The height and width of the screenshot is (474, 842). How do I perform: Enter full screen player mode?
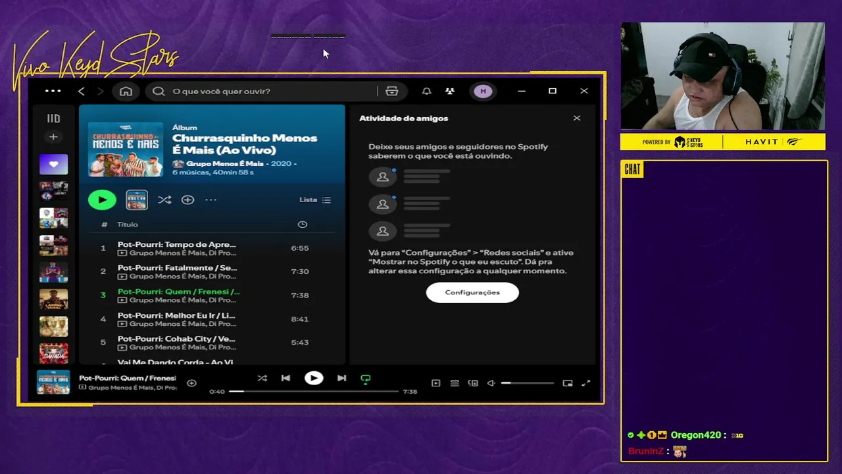(586, 382)
